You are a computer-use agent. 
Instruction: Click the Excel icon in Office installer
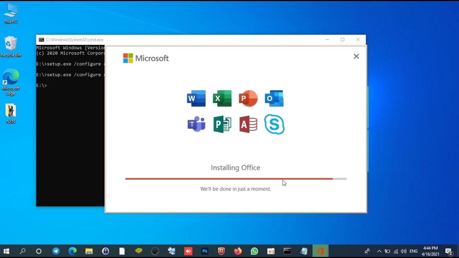coord(222,99)
